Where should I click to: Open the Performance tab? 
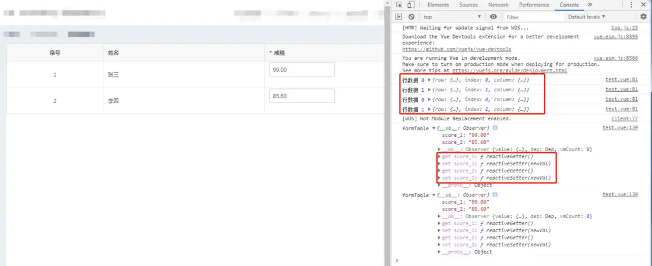point(533,5)
